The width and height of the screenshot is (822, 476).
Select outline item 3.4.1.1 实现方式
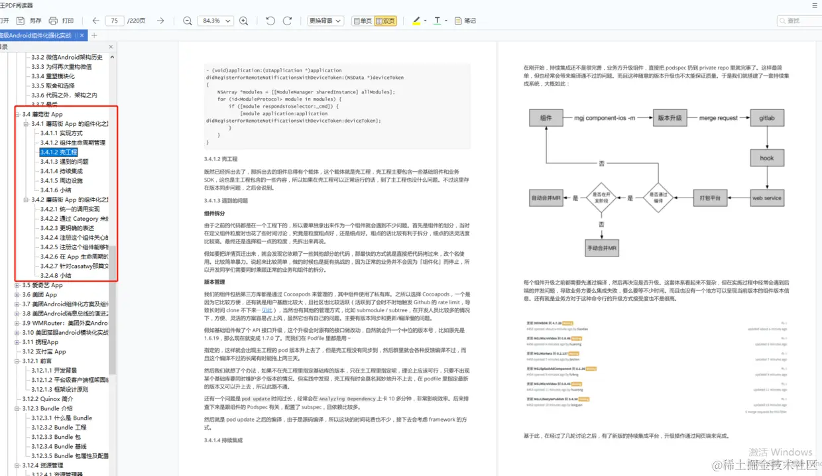[x=61, y=133]
